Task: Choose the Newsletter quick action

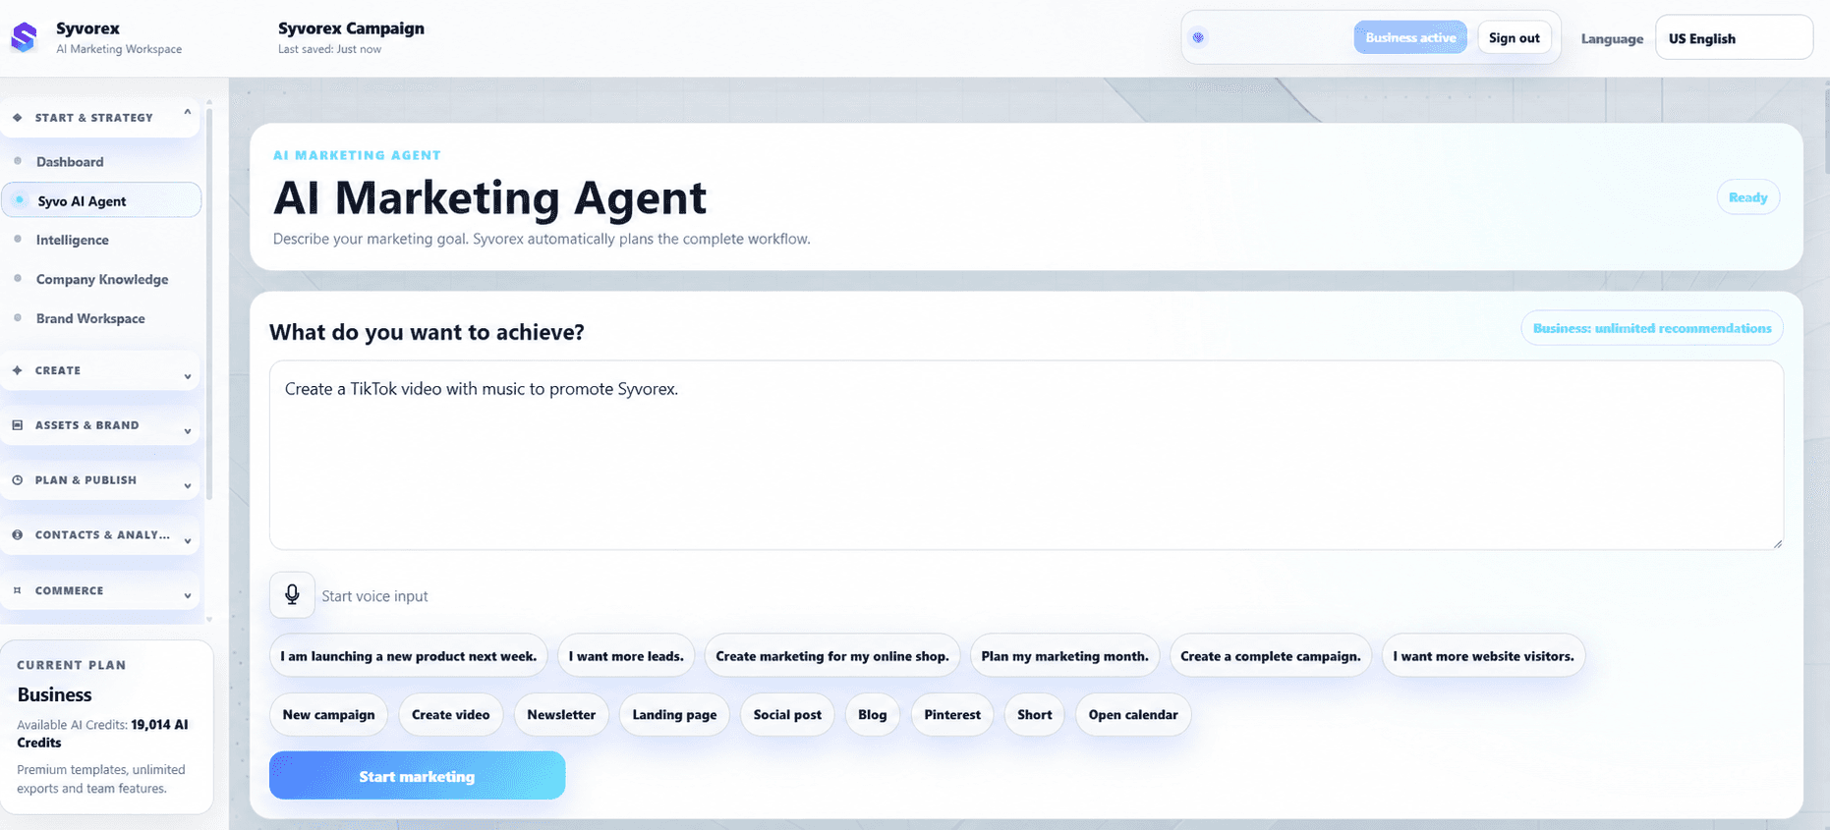Action: pyautogui.click(x=561, y=715)
